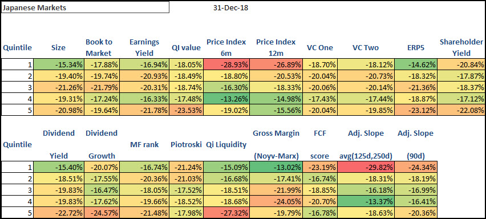Click the -23.53% QI value cell
The width and height of the screenshot is (486, 219).
187,110
